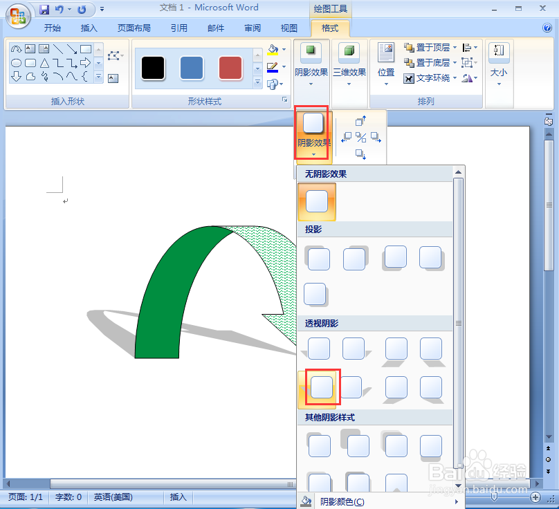Pick the straight line shape
Image resolution: width=559 pixels, height=509 pixels.
[x=58, y=49]
